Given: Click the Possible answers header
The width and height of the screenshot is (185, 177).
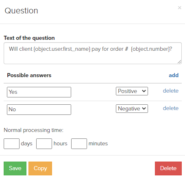Looking at the screenshot, I should [29, 75].
